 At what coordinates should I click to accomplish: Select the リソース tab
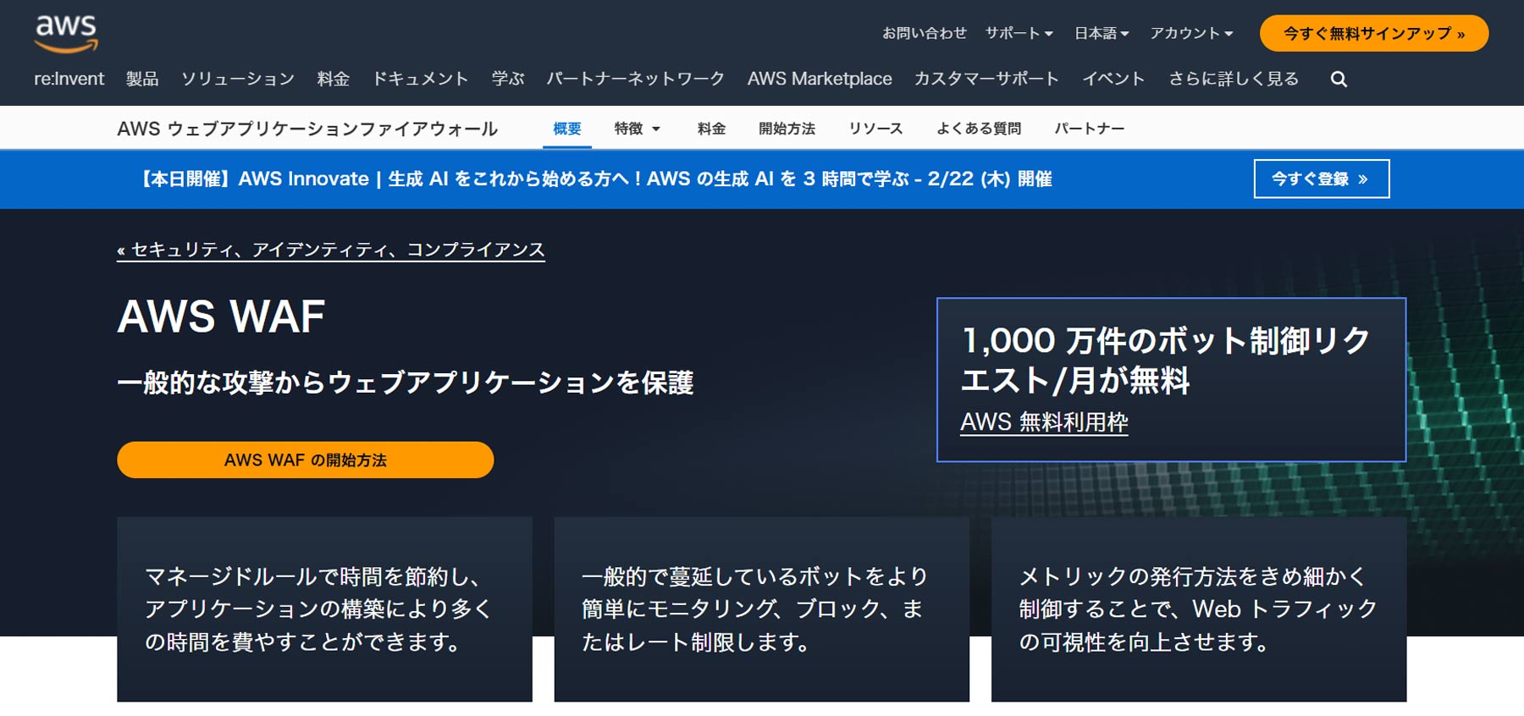[875, 129]
